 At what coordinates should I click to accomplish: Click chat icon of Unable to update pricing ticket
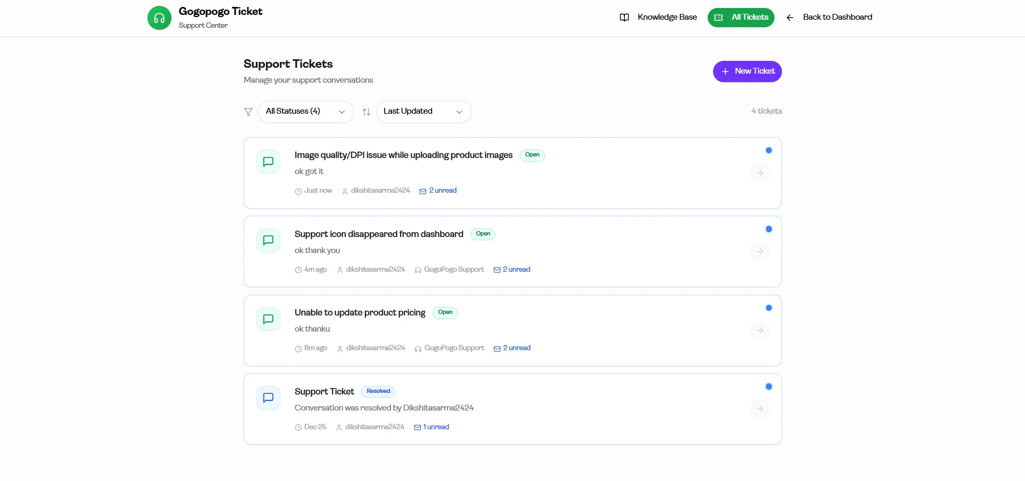[269, 319]
